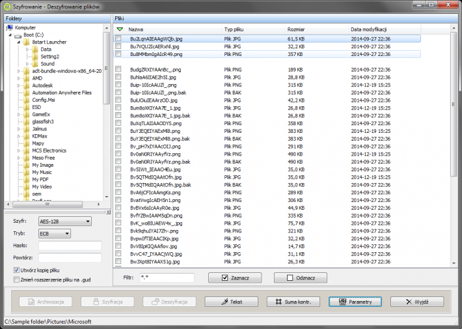The image size is (462, 329).
Task: Expand the MCS Electronics folder node
Action: (19, 150)
